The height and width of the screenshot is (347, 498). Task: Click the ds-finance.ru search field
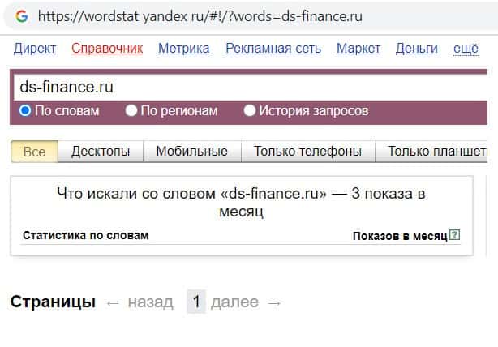click(x=251, y=88)
